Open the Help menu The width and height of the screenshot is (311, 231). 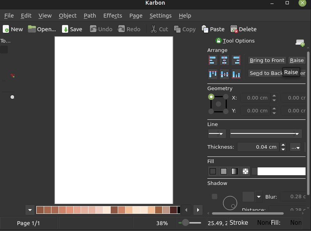(x=185, y=16)
